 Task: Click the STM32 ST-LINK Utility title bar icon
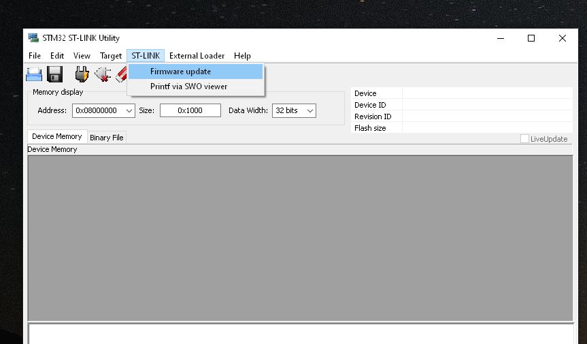point(33,38)
